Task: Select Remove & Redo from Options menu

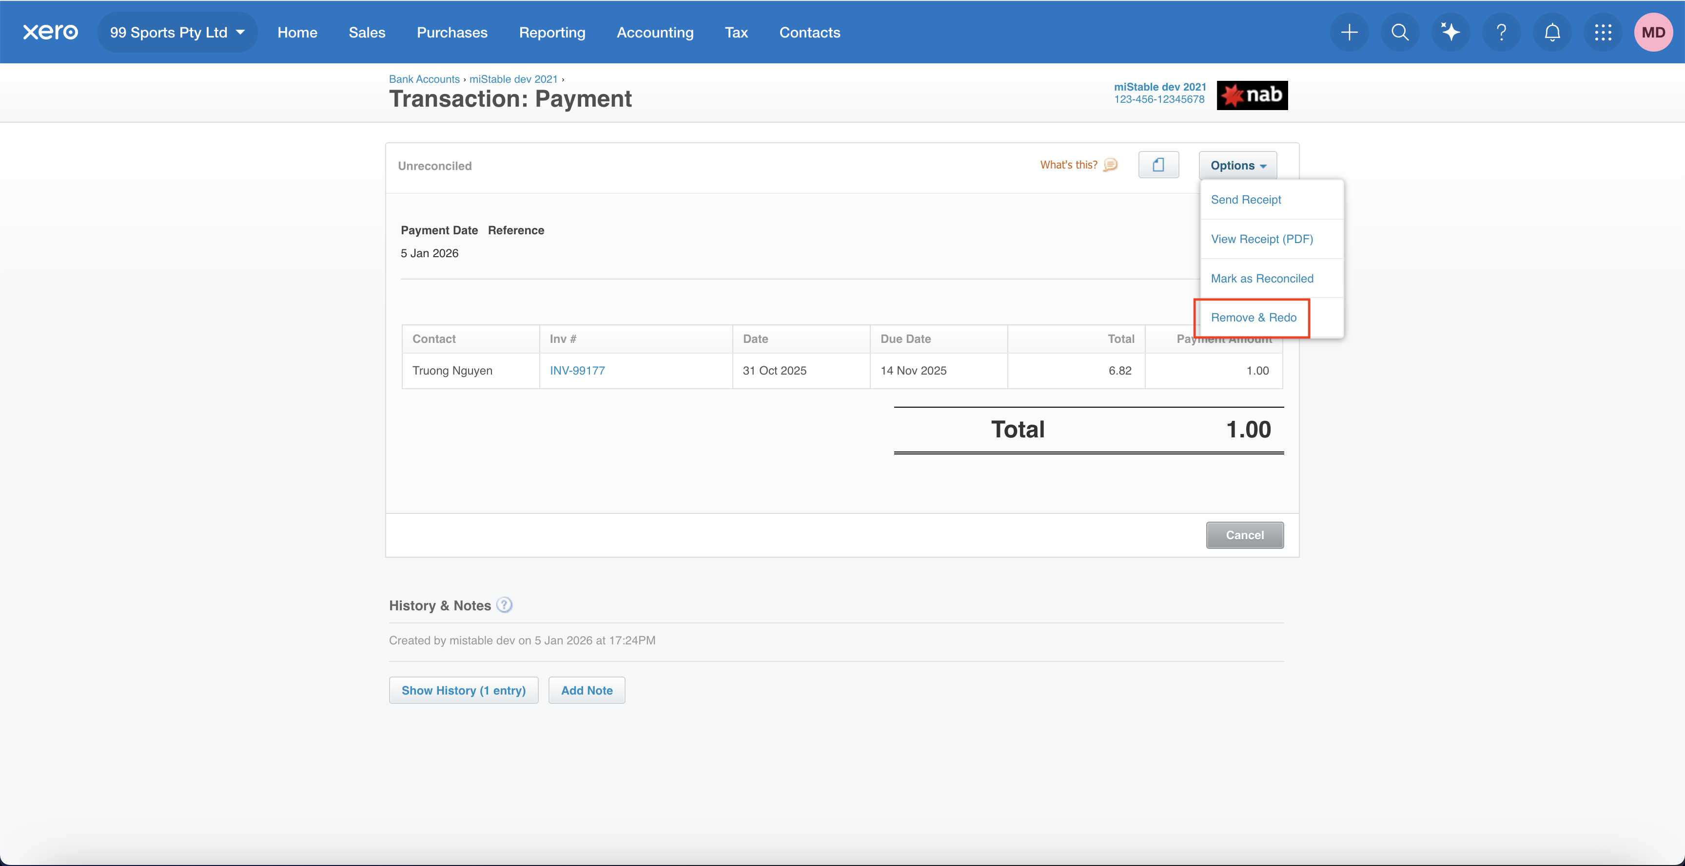Action: click(x=1253, y=318)
